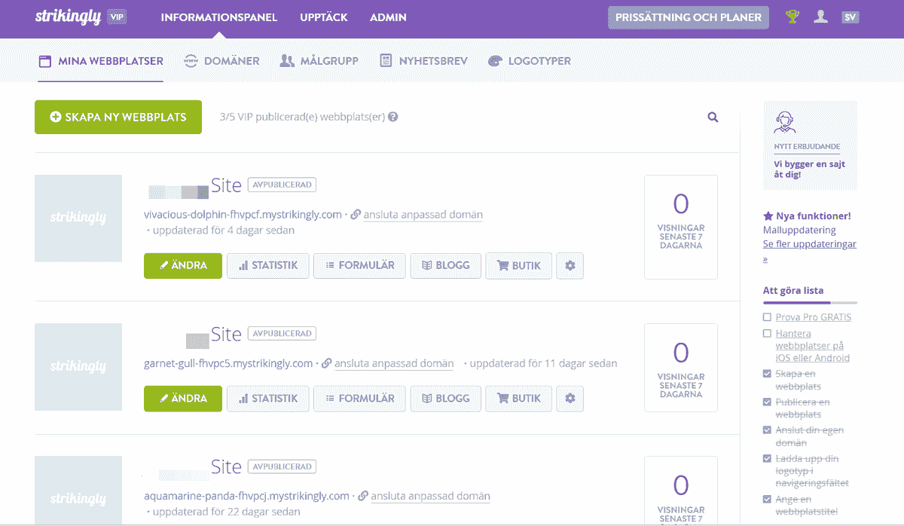Click Nya funktioner star heading
Viewport: 904px width, 526px height.
pyautogui.click(x=807, y=216)
